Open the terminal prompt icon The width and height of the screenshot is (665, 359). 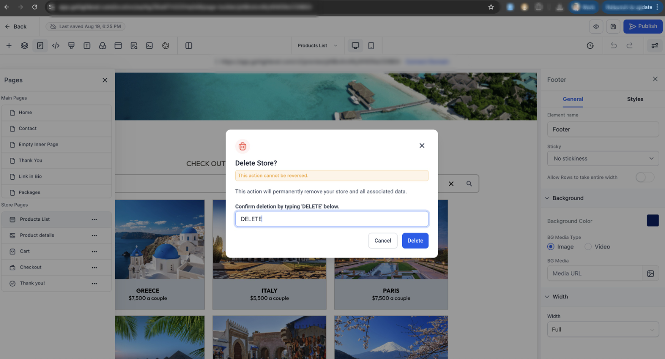coord(149,46)
